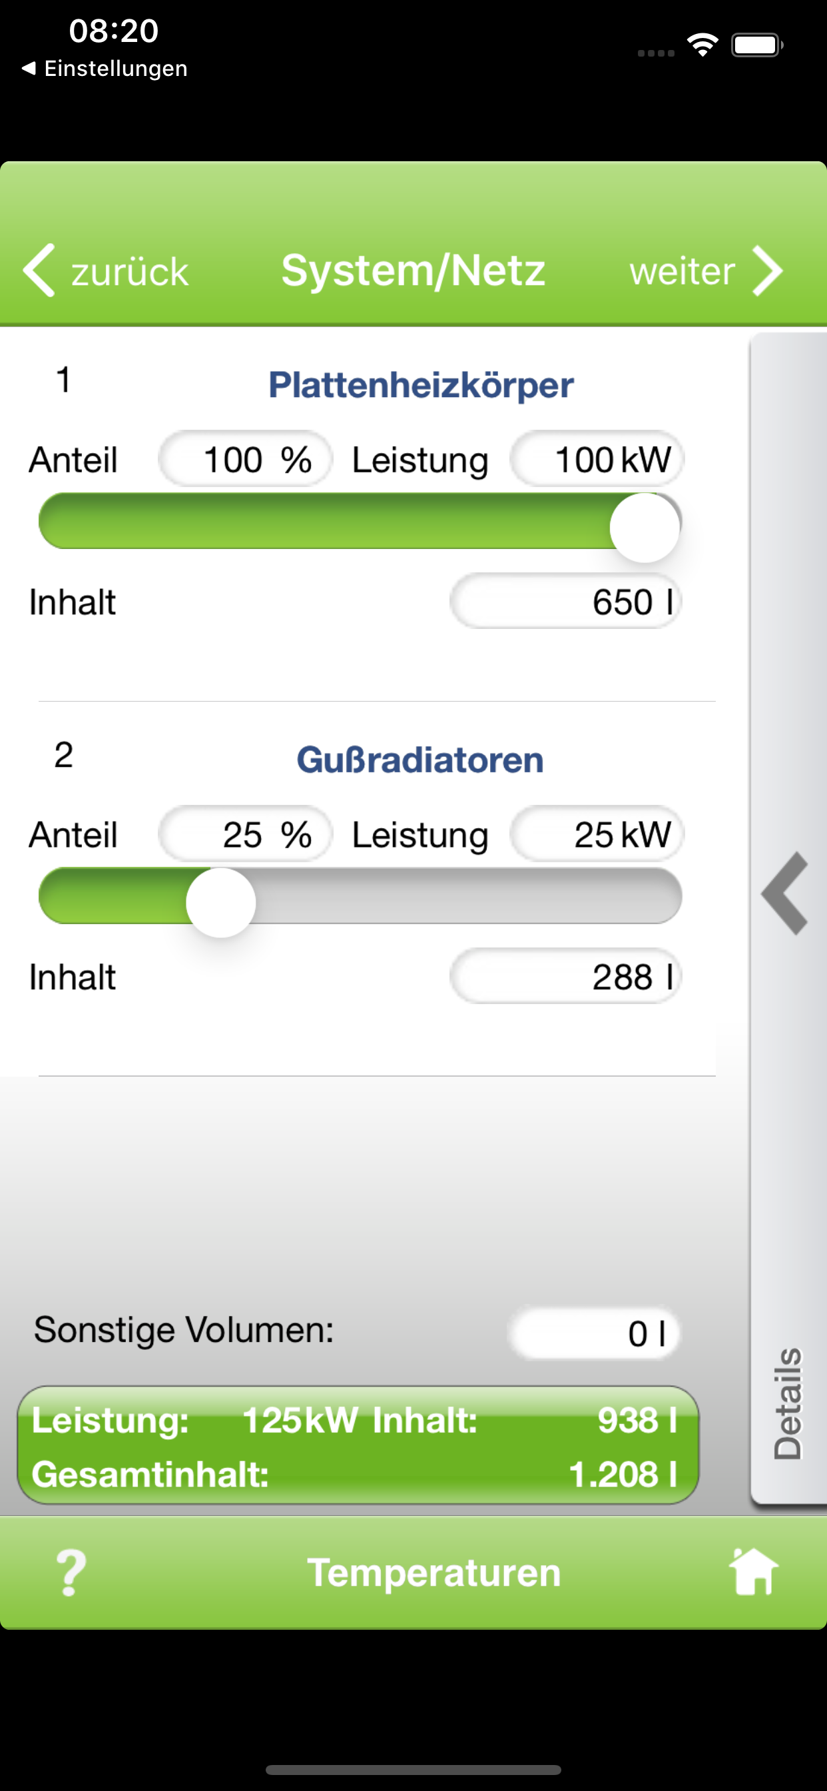
Task: Edit Gußradiatoren Leistung 25 kW field
Action: pyautogui.click(x=597, y=834)
